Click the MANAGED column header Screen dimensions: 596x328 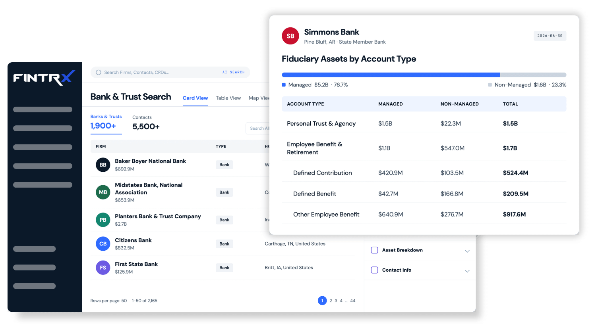tap(390, 104)
